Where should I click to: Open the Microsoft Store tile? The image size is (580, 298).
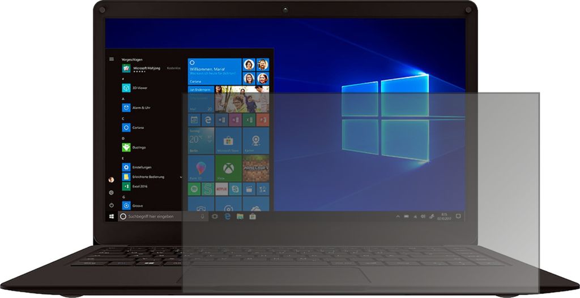point(228,141)
